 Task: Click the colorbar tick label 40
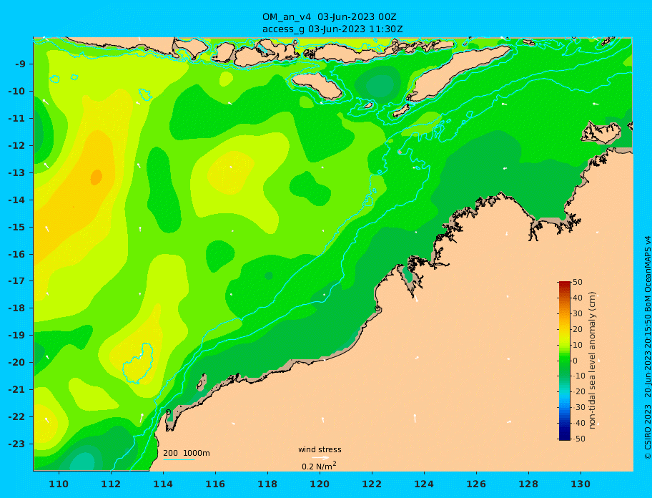(x=578, y=298)
